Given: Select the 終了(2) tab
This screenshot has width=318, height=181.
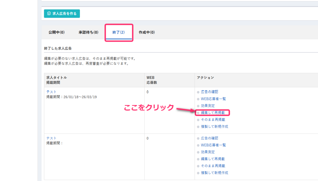Looking at the screenshot, I should tap(119, 32).
